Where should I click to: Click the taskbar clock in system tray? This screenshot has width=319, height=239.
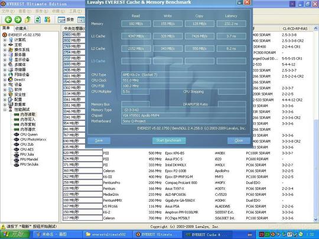[x=310, y=234]
